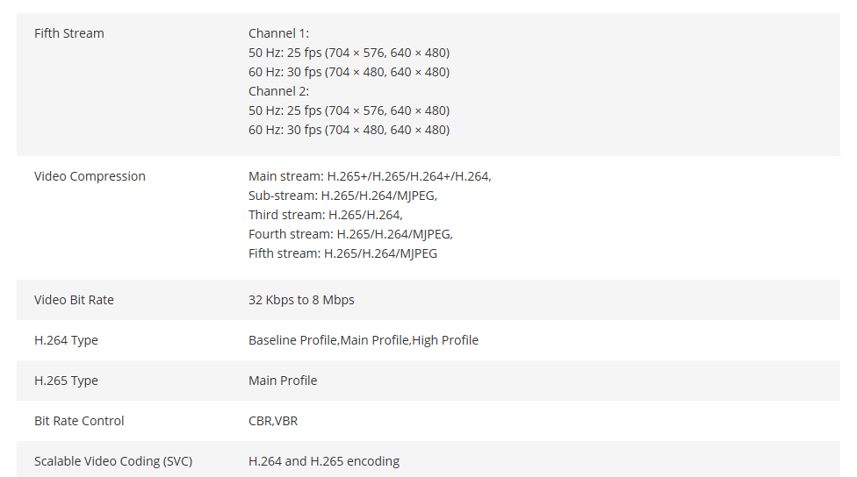
Task: Click the Bit Rate Control label
Action: [79, 422]
